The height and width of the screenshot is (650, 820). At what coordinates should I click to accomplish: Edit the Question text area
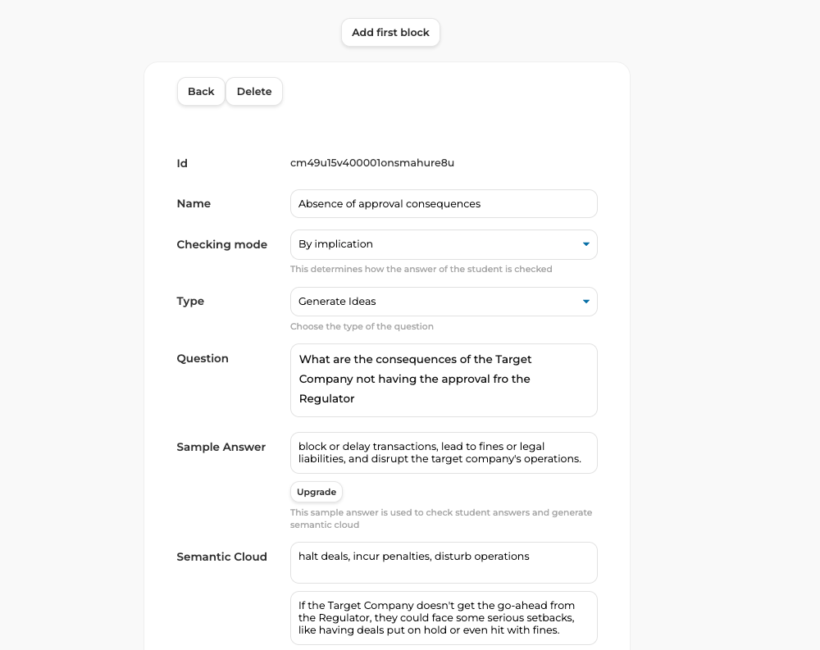(x=444, y=380)
